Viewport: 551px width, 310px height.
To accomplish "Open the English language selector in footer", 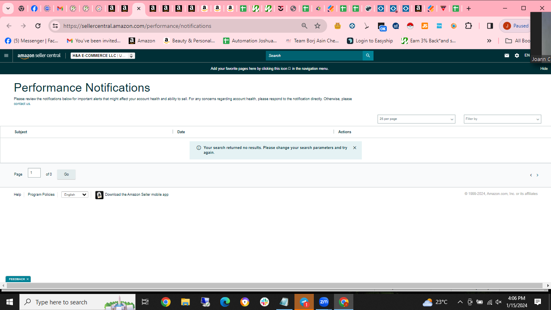I will pyautogui.click(x=75, y=195).
